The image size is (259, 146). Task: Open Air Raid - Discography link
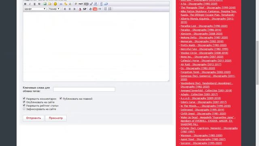pos(201,64)
